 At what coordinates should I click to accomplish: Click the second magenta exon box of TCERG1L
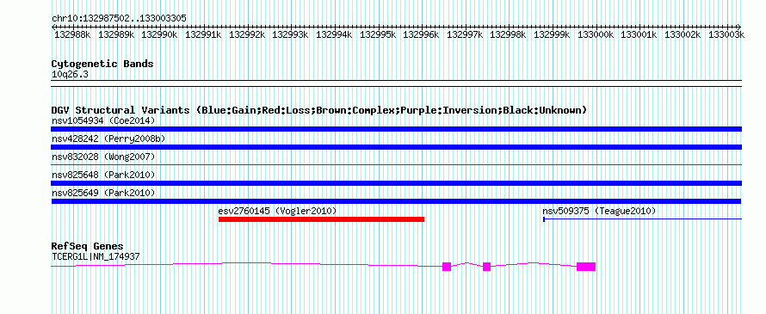click(486, 267)
